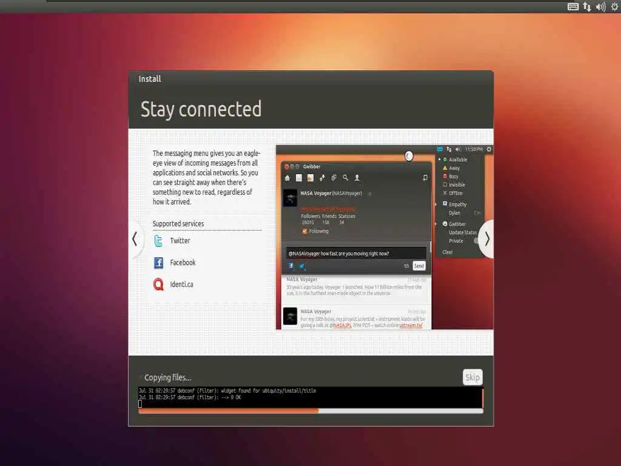Open the ustream.tv link in NASA post
Image resolution: width=621 pixels, height=466 pixels.
[x=411, y=325]
